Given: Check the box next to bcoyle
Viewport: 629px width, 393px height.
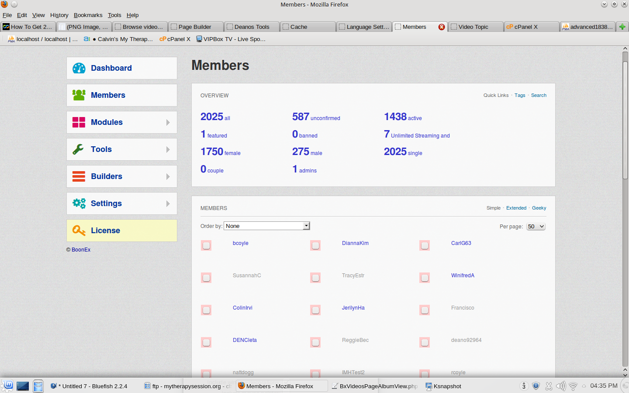Looking at the screenshot, I should [207, 245].
